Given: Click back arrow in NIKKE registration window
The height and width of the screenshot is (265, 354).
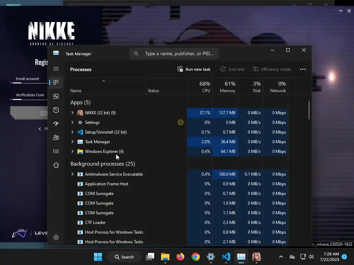Looking at the screenshot, I should click(40, 129).
